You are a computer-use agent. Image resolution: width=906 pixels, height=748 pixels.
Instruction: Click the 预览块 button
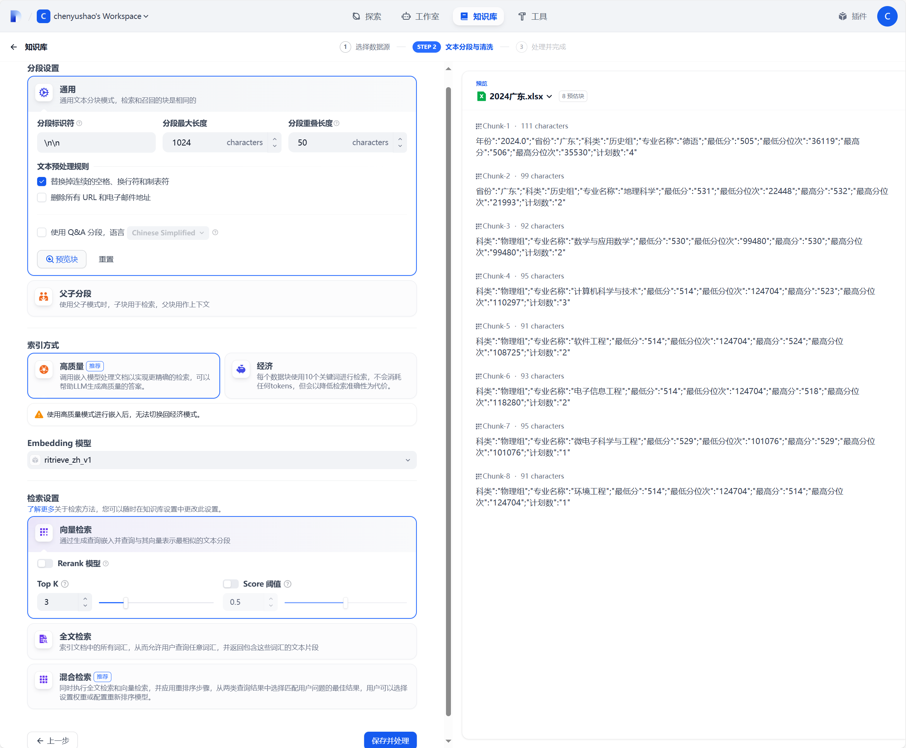[62, 259]
